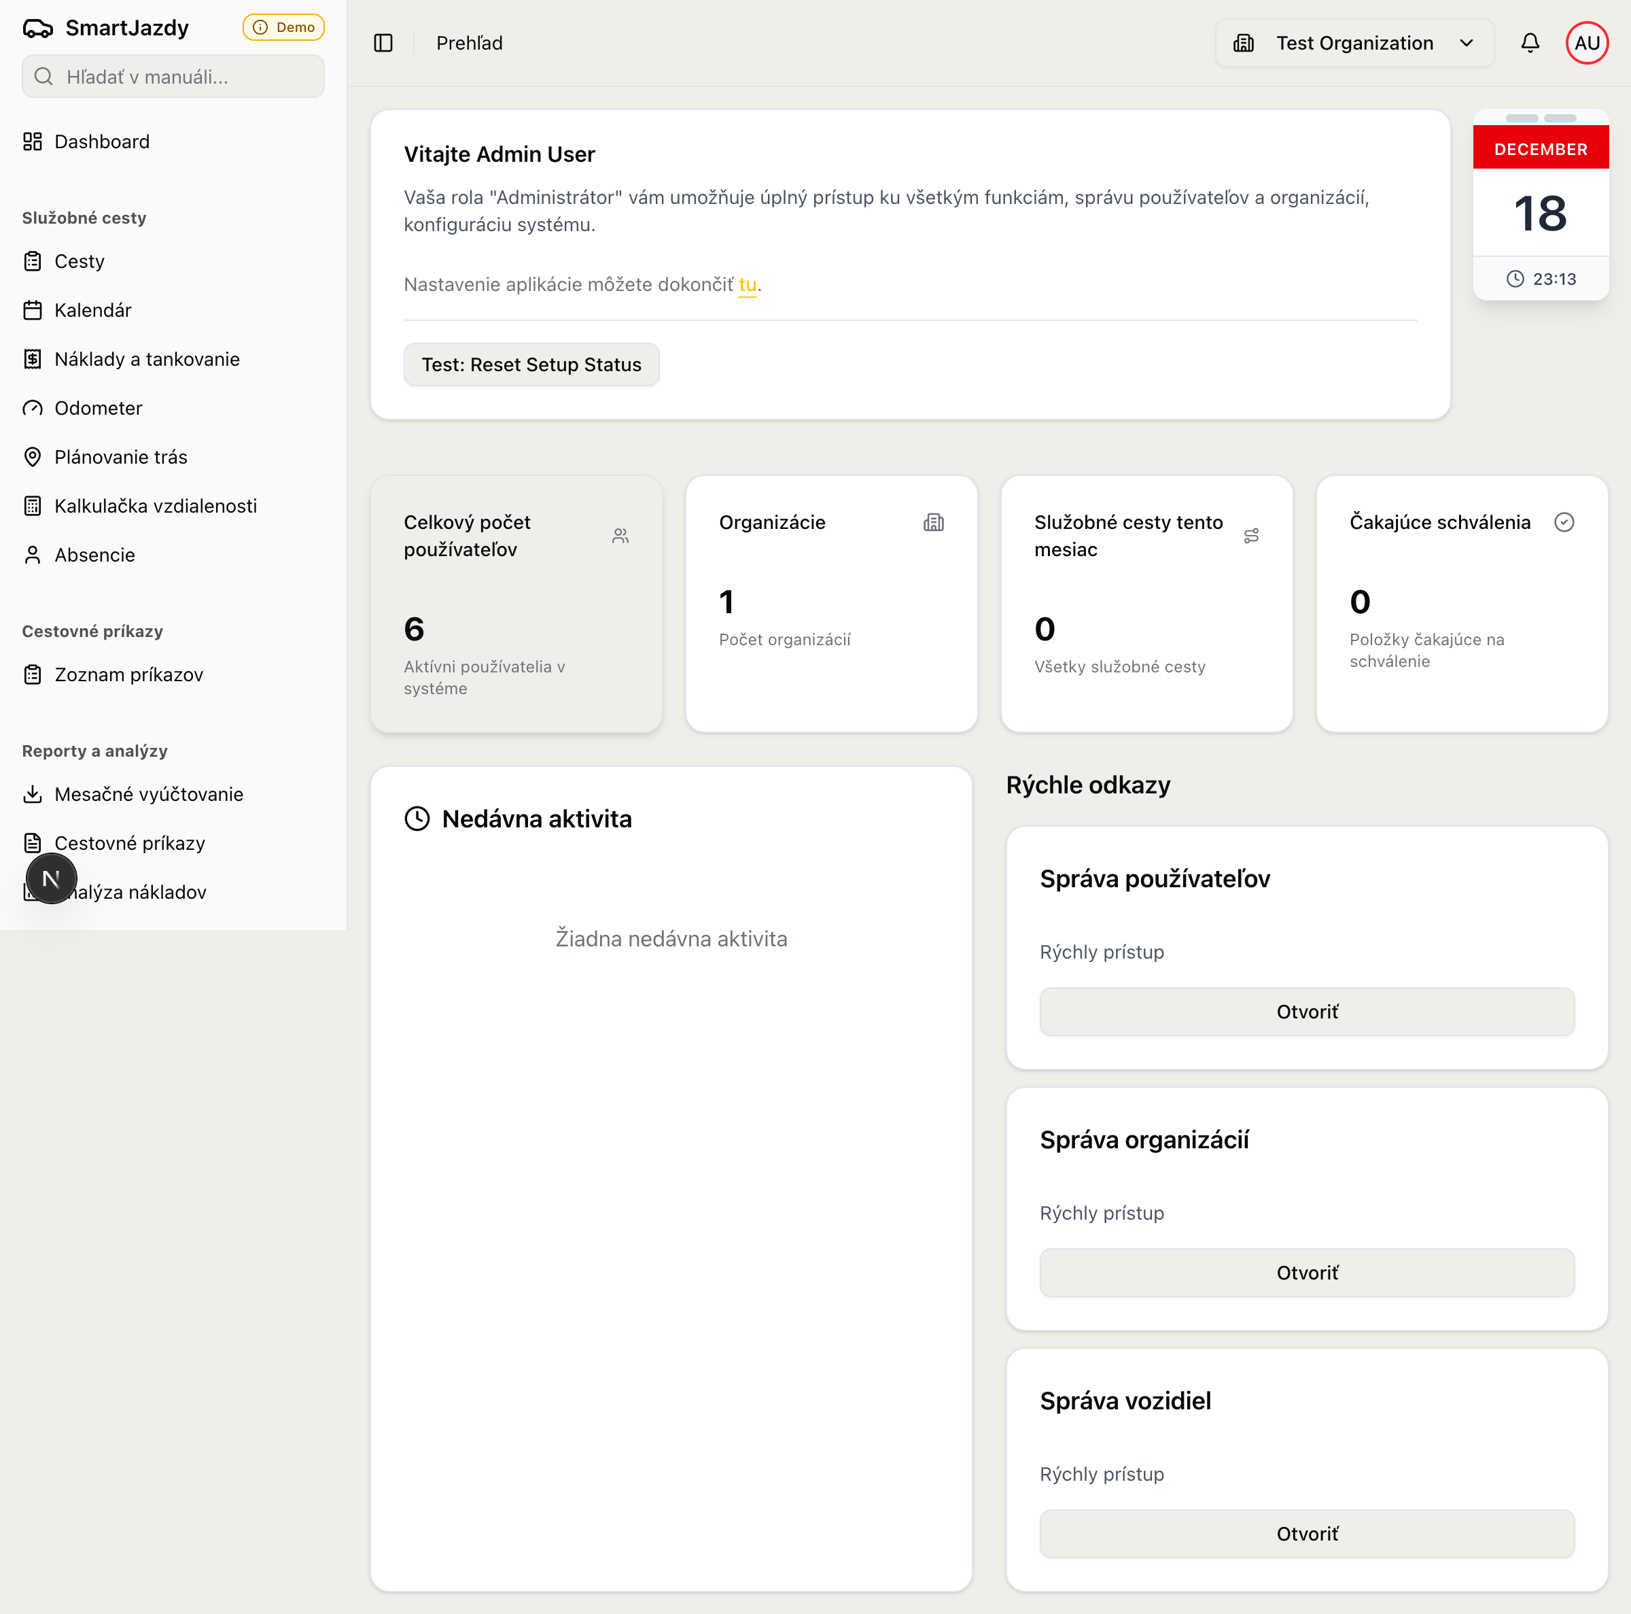Click the clock icon in Nedávna aktivita
This screenshot has width=1631, height=1614.
[x=417, y=818]
